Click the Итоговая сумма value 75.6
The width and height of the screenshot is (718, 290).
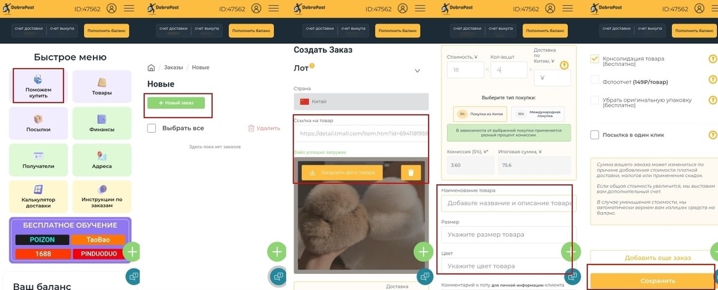click(x=535, y=165)
